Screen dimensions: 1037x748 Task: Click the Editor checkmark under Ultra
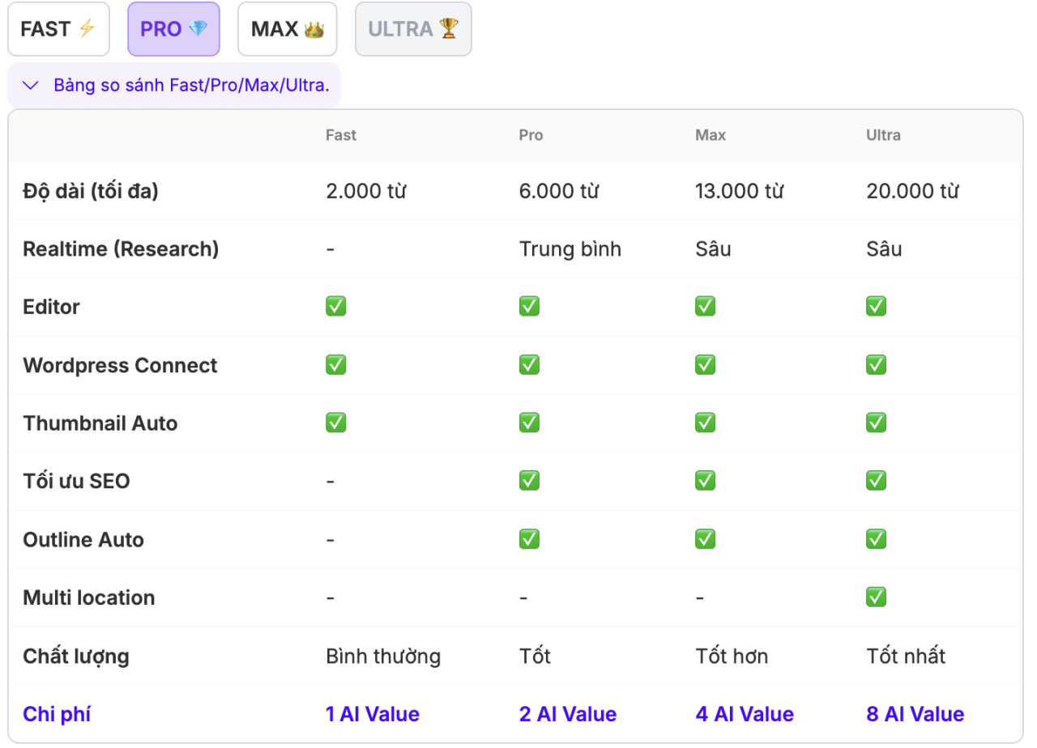[876, 307]
